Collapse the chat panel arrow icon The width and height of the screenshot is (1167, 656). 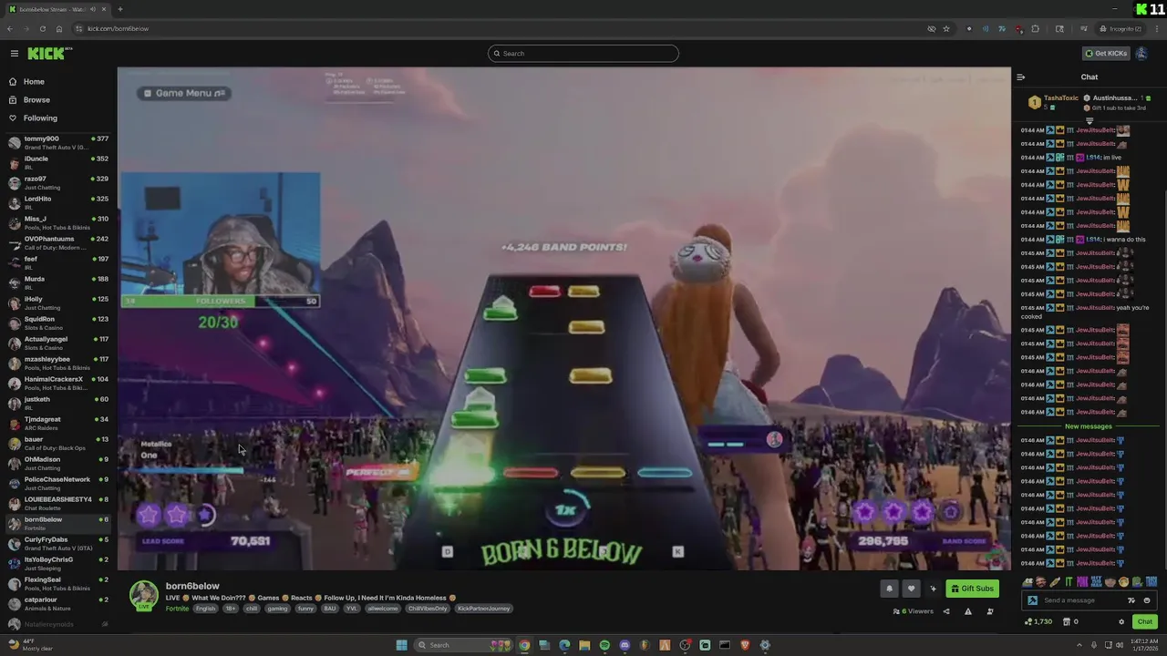coord(1020,77)
